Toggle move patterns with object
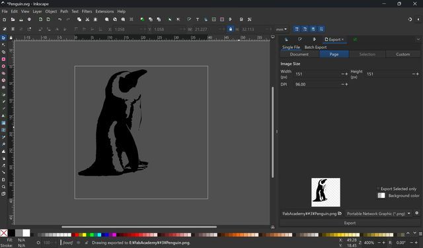 (321, 29)
